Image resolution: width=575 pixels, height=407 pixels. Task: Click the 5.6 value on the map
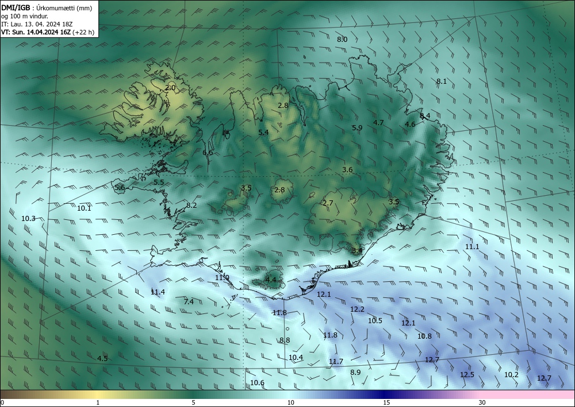(x=120, y=187)
